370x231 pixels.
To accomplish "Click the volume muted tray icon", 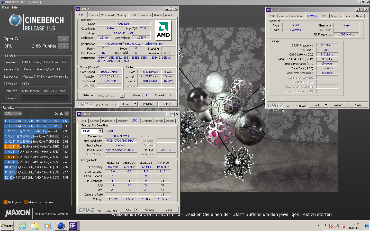I will pos(343,226).
